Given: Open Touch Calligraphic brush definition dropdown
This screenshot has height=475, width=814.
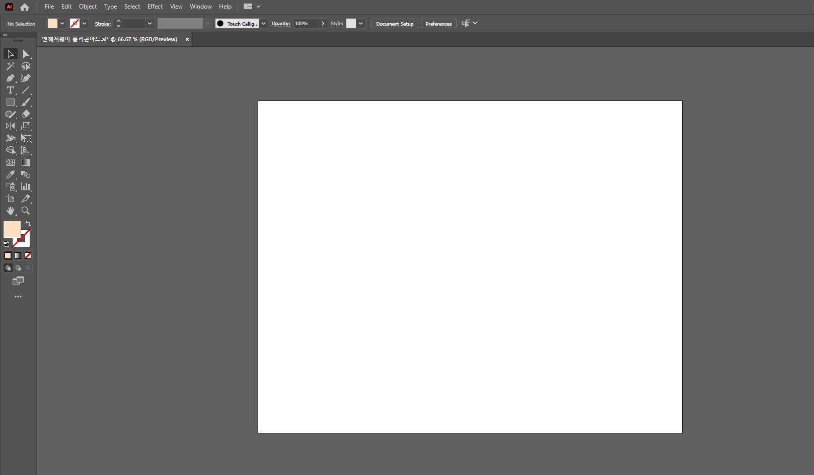Looking at the screenshot, I should click(263, 24).
